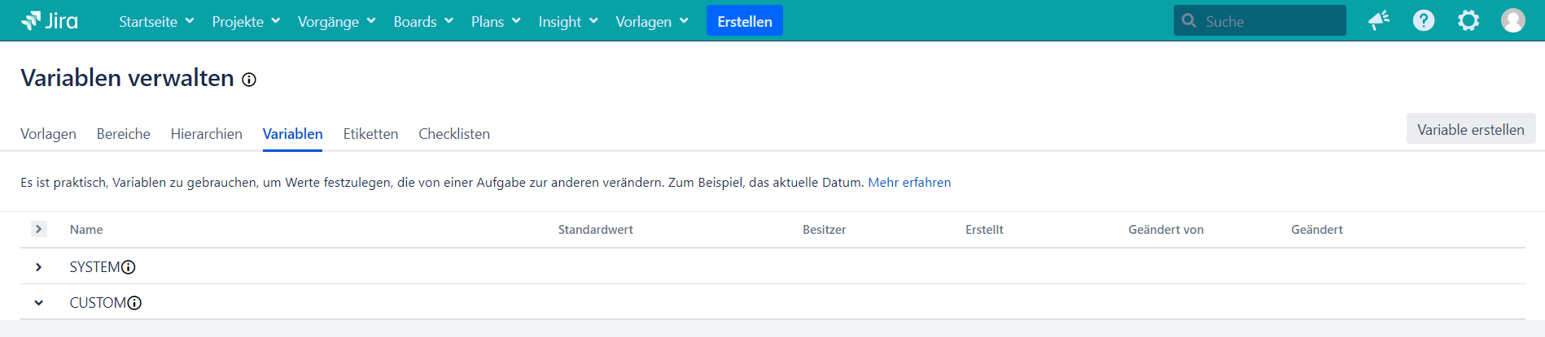Open the administration gear icon

1468,20
